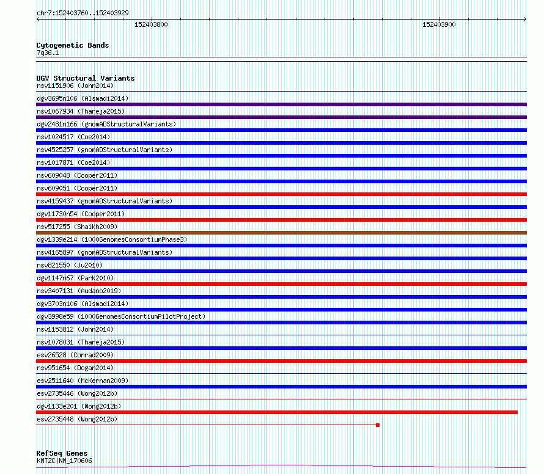544x474 pixels.
Task: Select dgv1339e214 (1000GenomesConsortiumPhase3) label
Action: (x=112, y=239)
